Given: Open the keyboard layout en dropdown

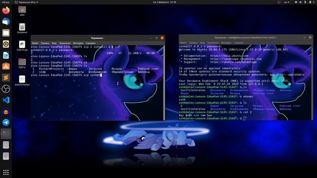Looking at the screenshot, I should pos(287,2).
